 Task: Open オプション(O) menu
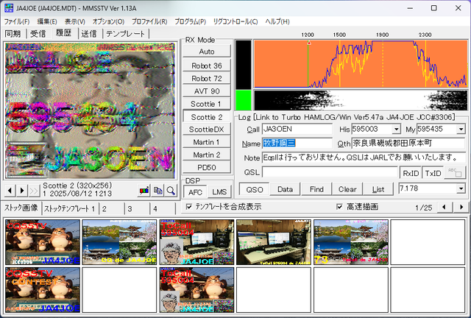pyautogui.click(x=108, y=21)
